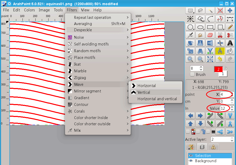
Task: Select the magic wand tool
Action: coord(210,11)
